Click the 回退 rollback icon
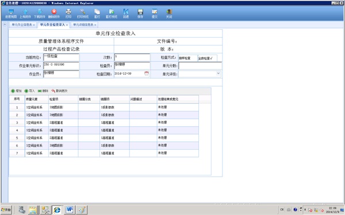 (126, 13)
